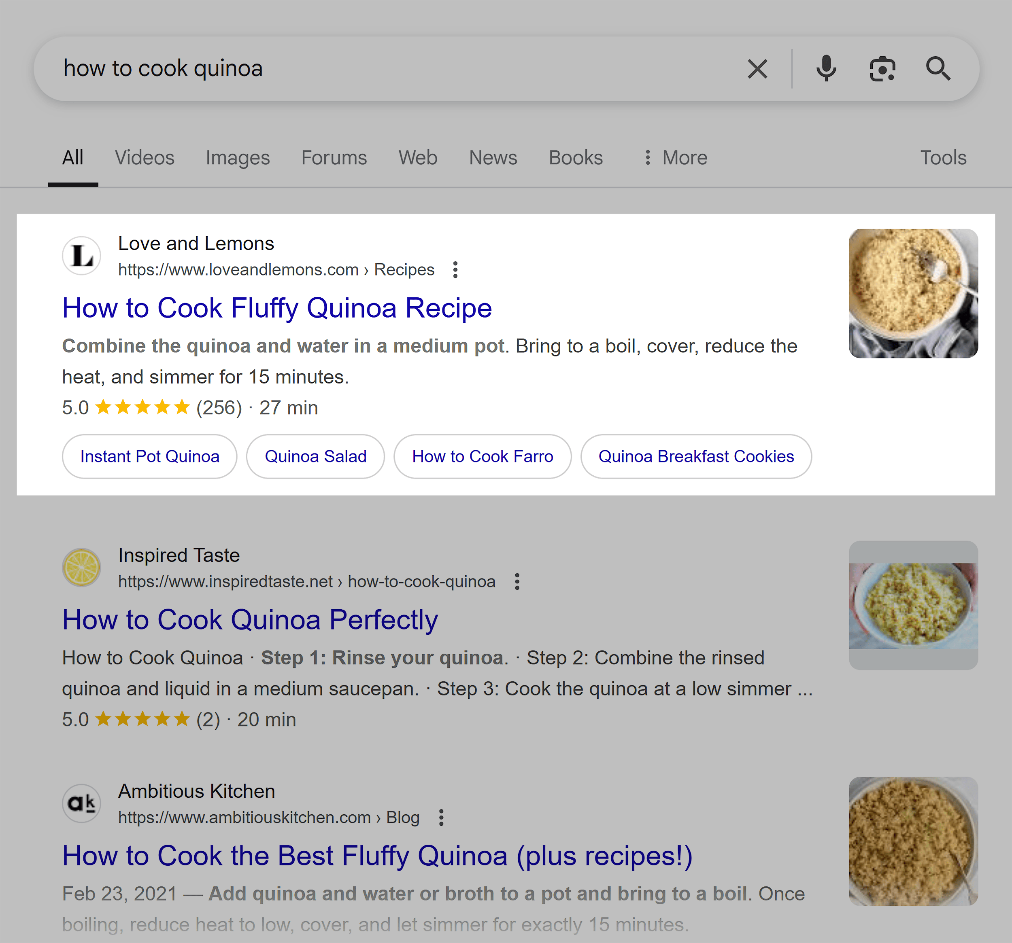Open the News tab
The image size is (1012, 943).
pyautogui.click(x=492, y=158)
